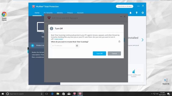Open the PC Security tab
This screenshot has height=96, width=172.
pyautogui.click(x=48, y=13)
